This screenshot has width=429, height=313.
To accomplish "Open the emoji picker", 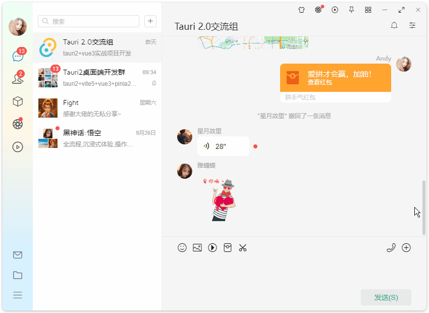I will click(x=182, y=247).
